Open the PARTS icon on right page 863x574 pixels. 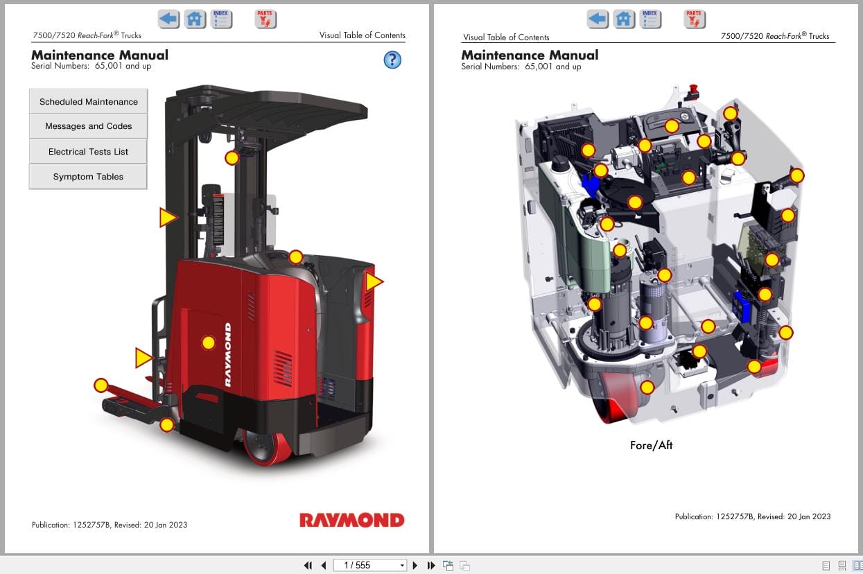(x=694, y=19)
